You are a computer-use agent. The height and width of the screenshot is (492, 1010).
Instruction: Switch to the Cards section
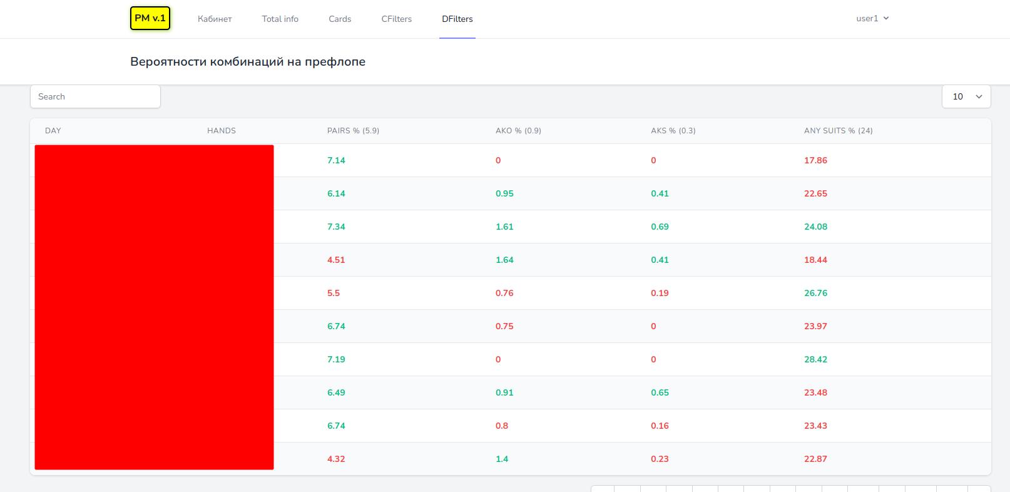340,19
